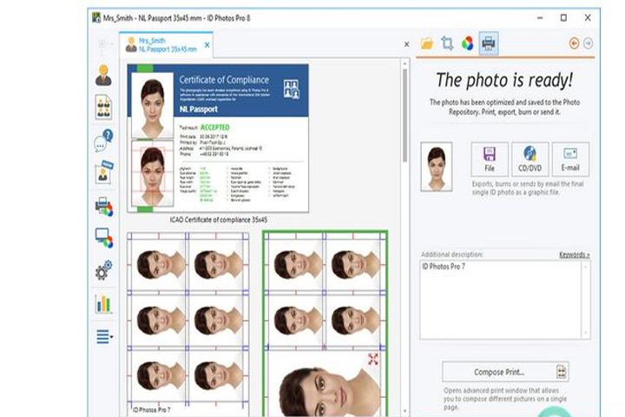Screen dimensions: 625x417
Task: Go forward with the right arrow icon
Action: 588,43
